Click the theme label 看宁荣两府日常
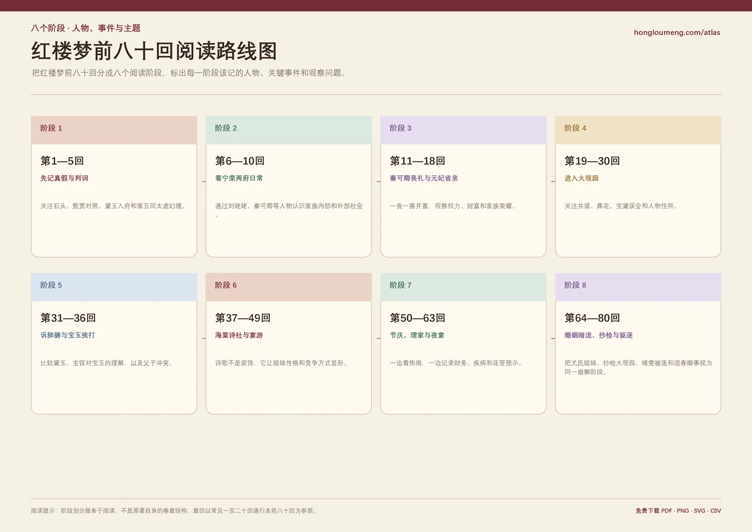752x532 pixels. (239, 178)
